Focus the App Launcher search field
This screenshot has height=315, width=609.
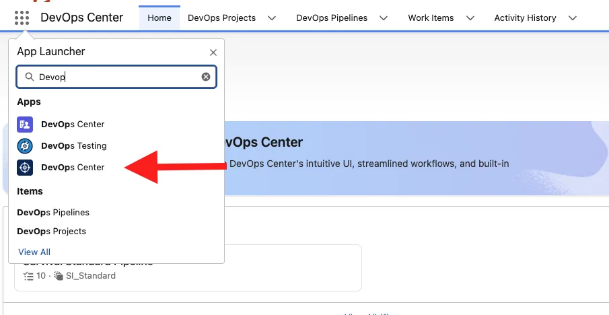point(116,77)
